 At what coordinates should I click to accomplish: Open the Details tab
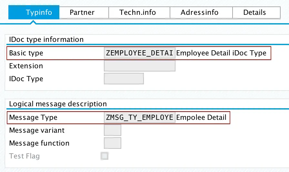pyautogui.click(x=256, y=13)
